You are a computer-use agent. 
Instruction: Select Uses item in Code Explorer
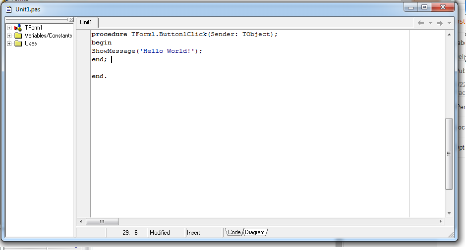(x=31, y=43)
